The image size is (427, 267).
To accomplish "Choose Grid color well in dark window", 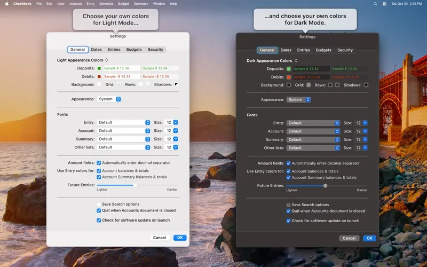I will [309, 85].
